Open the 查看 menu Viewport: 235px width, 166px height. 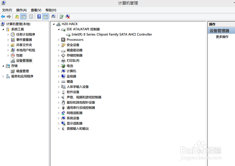tap(36, 10)
